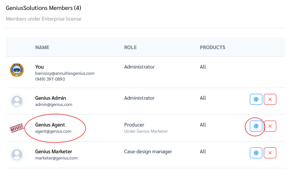Click the phone number (949) 397-0893
This screenshot has height=169, width=291.
pos(50,79)
